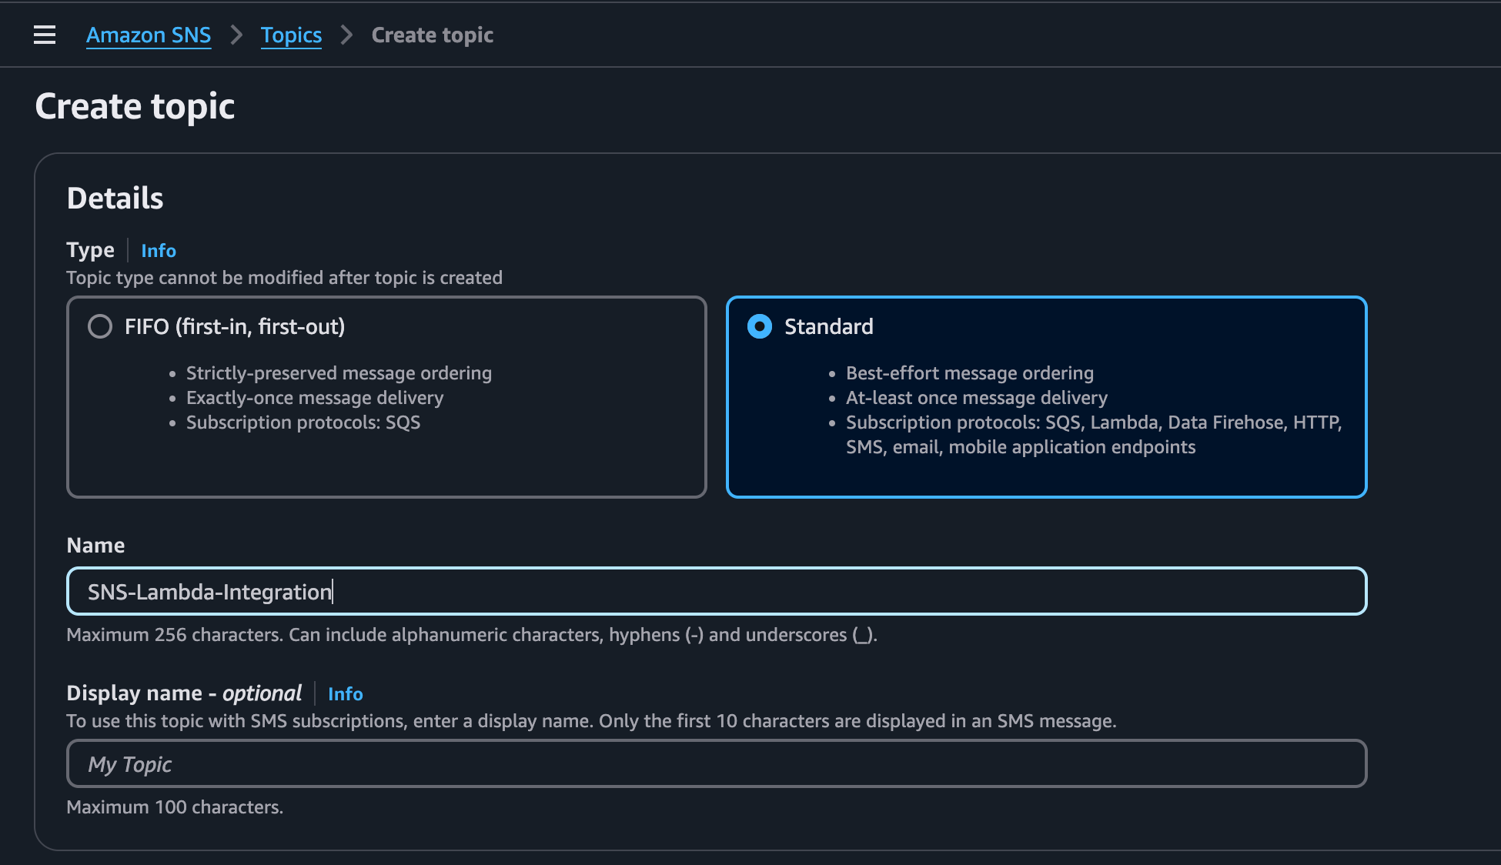This screenshot has height=865, width=1501.
Task: Click 'Best-effort message ordering' text
Action: pos(970,372)
